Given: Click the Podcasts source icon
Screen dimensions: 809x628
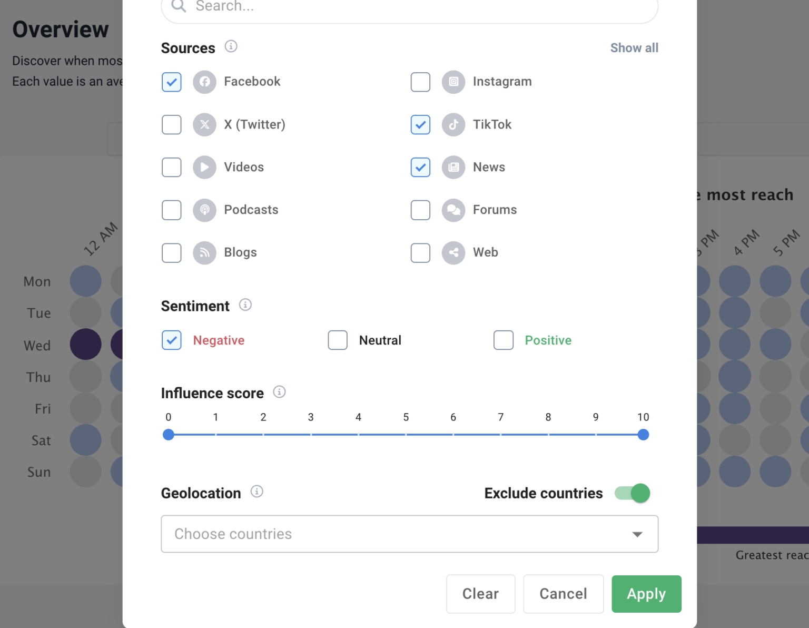Looking at the screenshot, I should click(204, 210).
